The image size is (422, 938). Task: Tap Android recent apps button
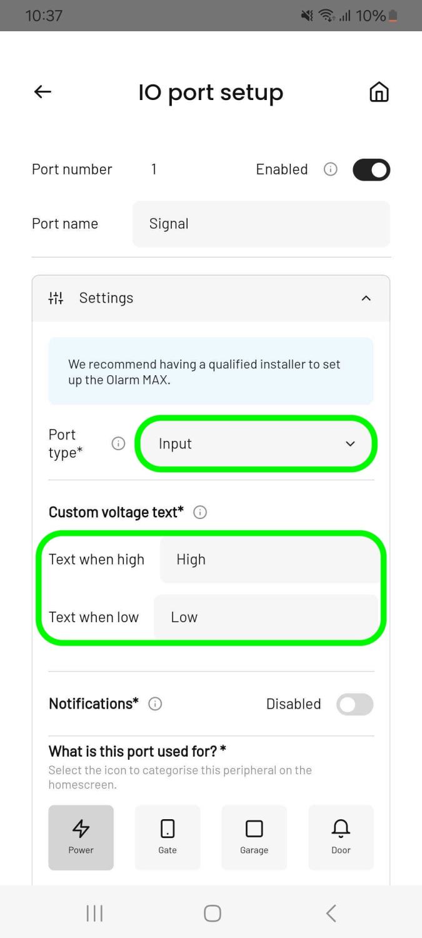[x=94, y=913]
